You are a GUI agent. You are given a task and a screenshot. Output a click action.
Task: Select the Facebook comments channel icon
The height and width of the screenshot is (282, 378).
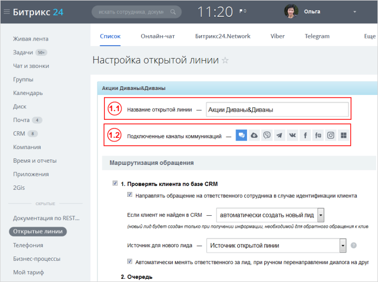point(318,135)
